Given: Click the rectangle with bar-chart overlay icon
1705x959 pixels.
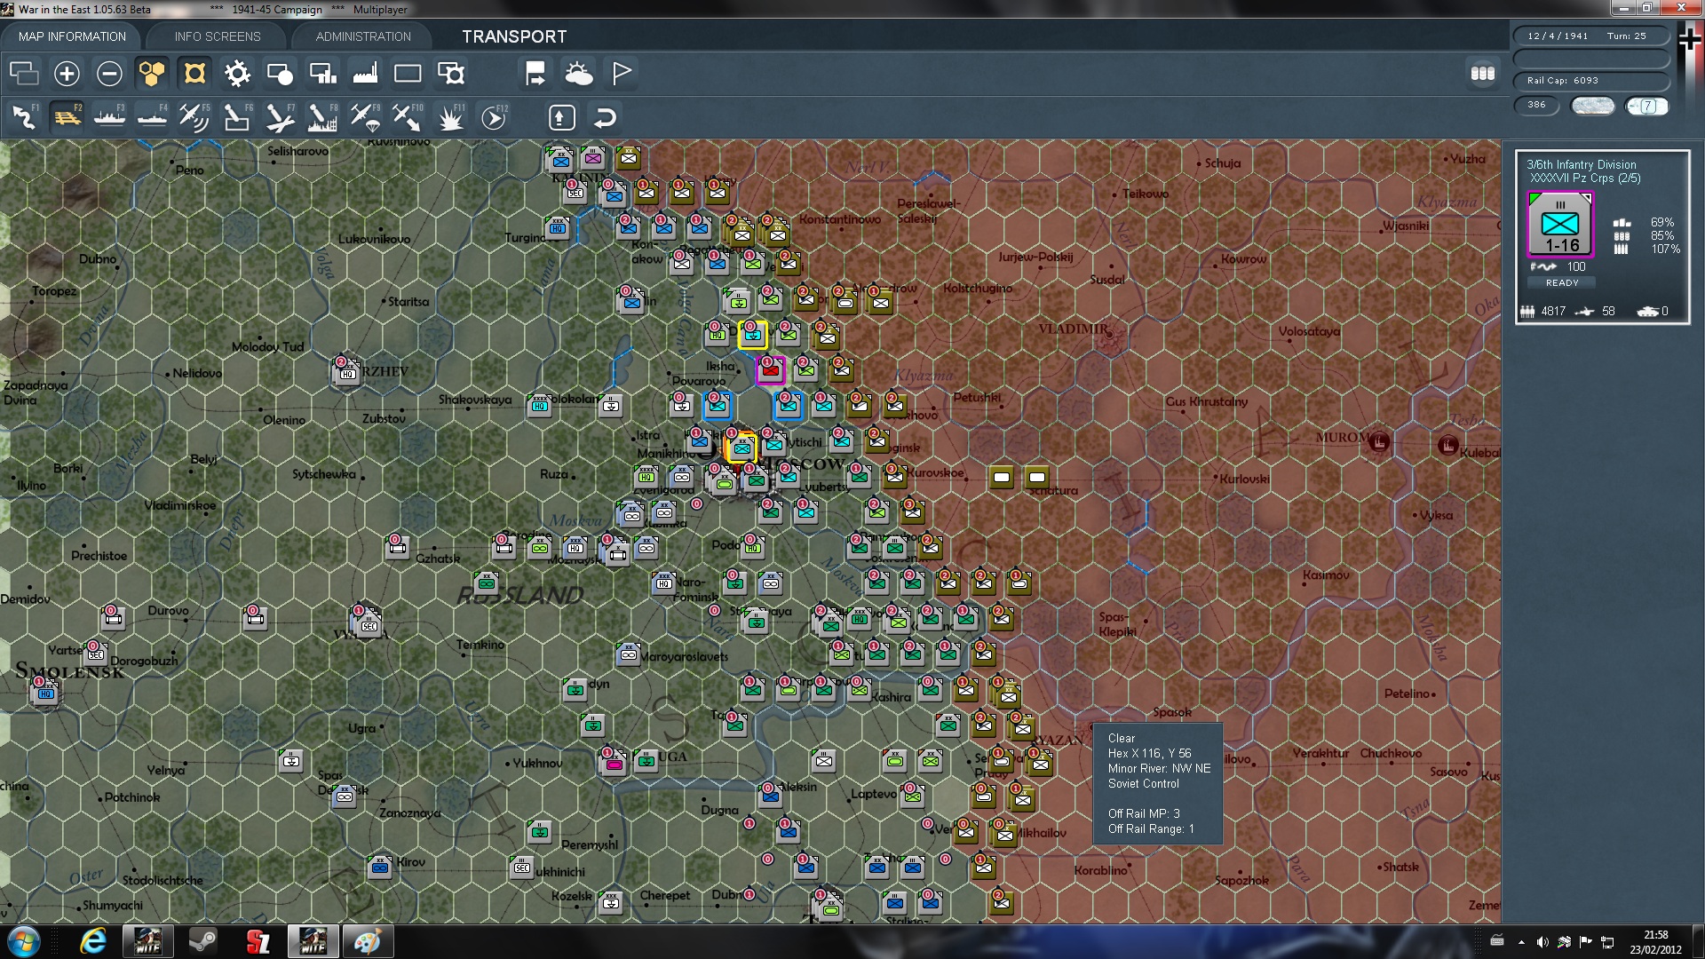Looking at the screenshot, I should click(322, 74).
